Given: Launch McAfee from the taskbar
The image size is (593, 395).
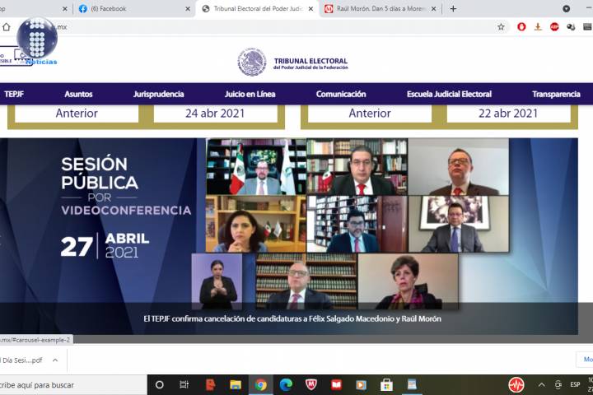Looking at the screenshot, I should pos(311,384).
